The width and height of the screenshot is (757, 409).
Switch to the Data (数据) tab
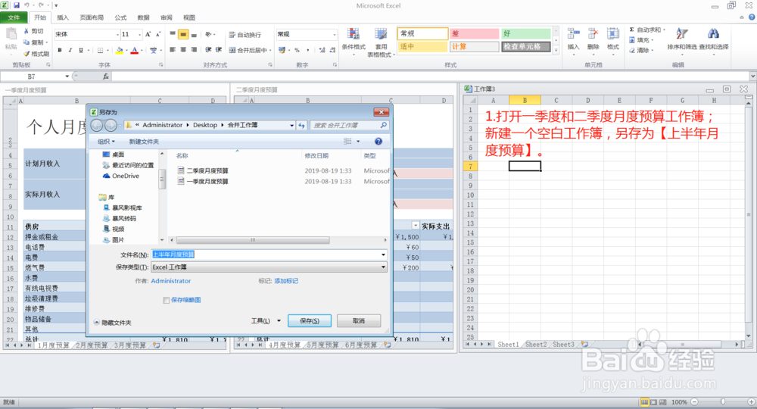point(143,17)
